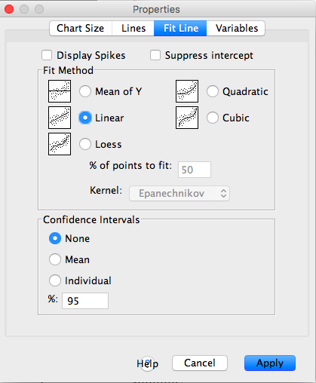Click the Linear fit scatter thumbnail icon
Viewport: 316px width, 383px height.
60,118
